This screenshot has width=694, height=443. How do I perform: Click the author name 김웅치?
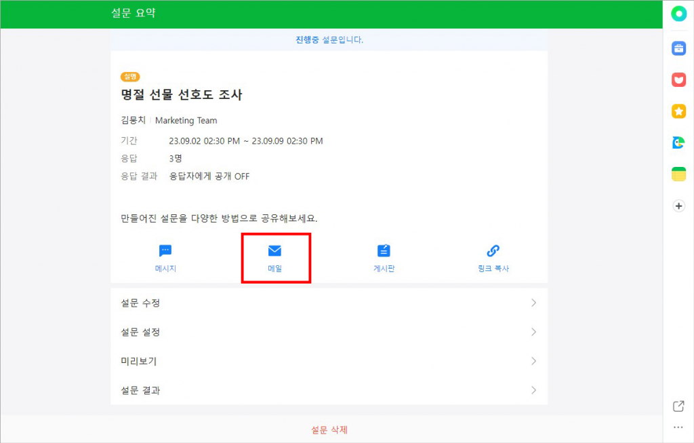[x=133, y=120]
